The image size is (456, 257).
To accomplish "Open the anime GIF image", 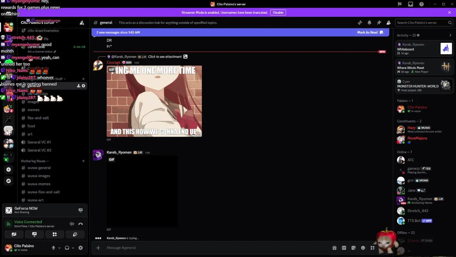I will tap(154, 101).
